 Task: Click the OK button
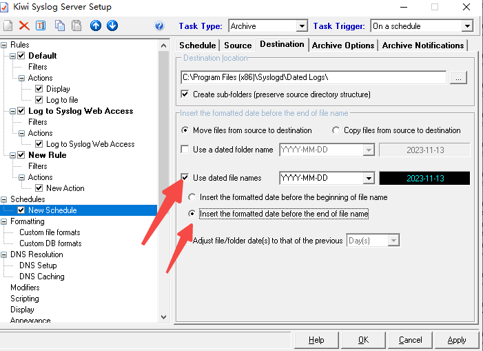pyautogui.click(x=364, y=340)
